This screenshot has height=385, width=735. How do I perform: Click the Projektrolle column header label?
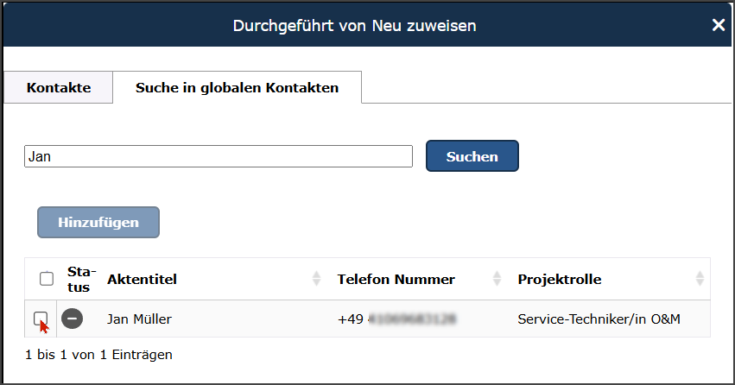click(559, 279)
